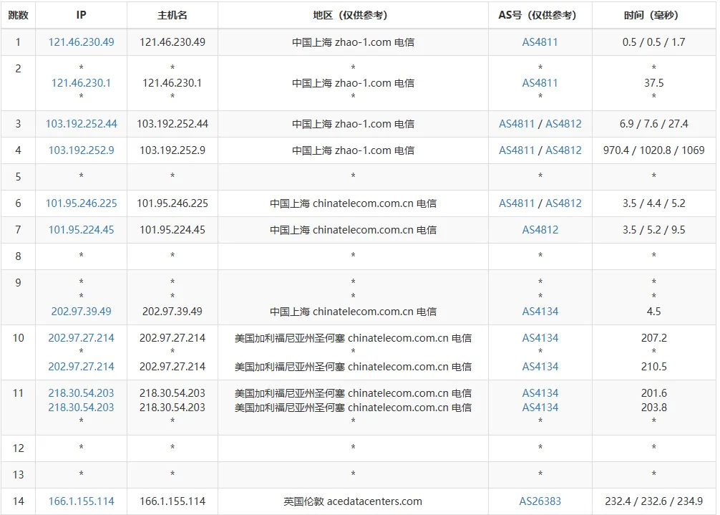Click the IP column header
Image resolution: width=720 pixels, height=515 pixels.
tap(81, 15)
